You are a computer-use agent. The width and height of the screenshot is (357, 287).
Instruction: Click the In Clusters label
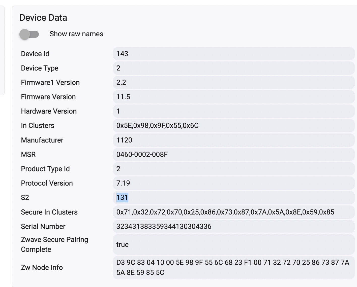click(x=38, y=125)
